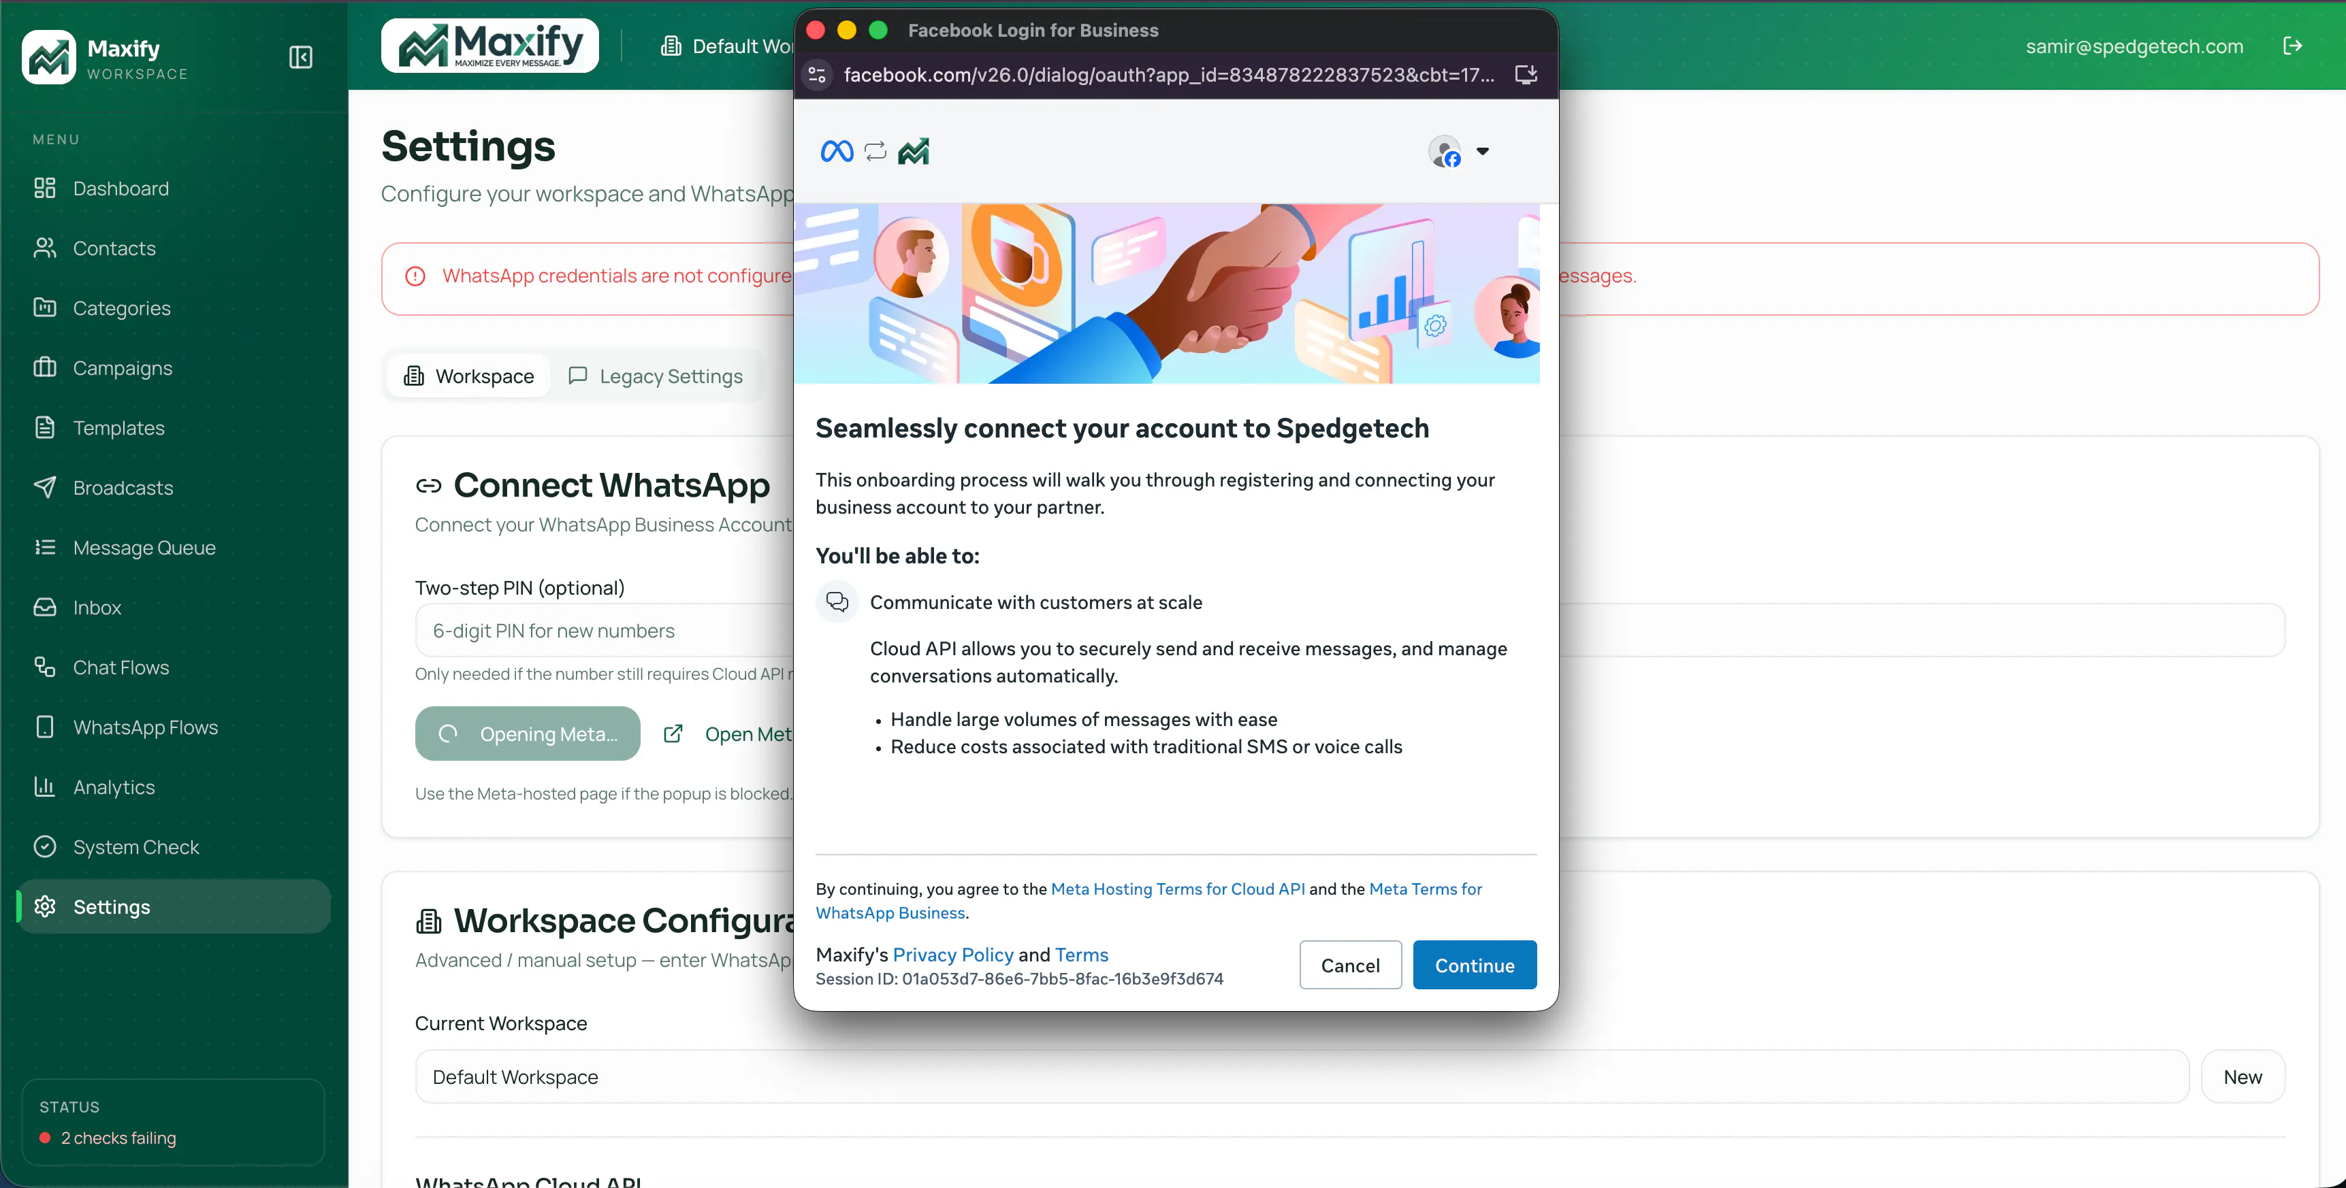This screenshot has width=2346, height=1188.
Task: Click the handshake banner image in popup
Action: pos(1168,293)
